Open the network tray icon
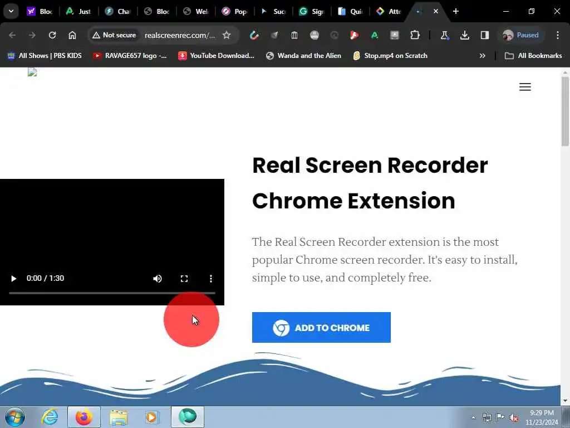Viewport: 570px width, 428px height. pyautogui.click(x=487, y=417)
